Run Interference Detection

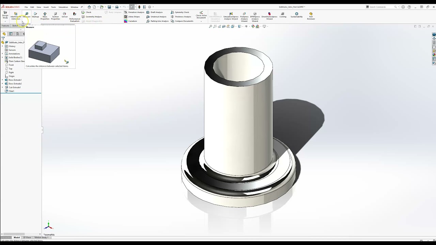[x=16, y=16]
